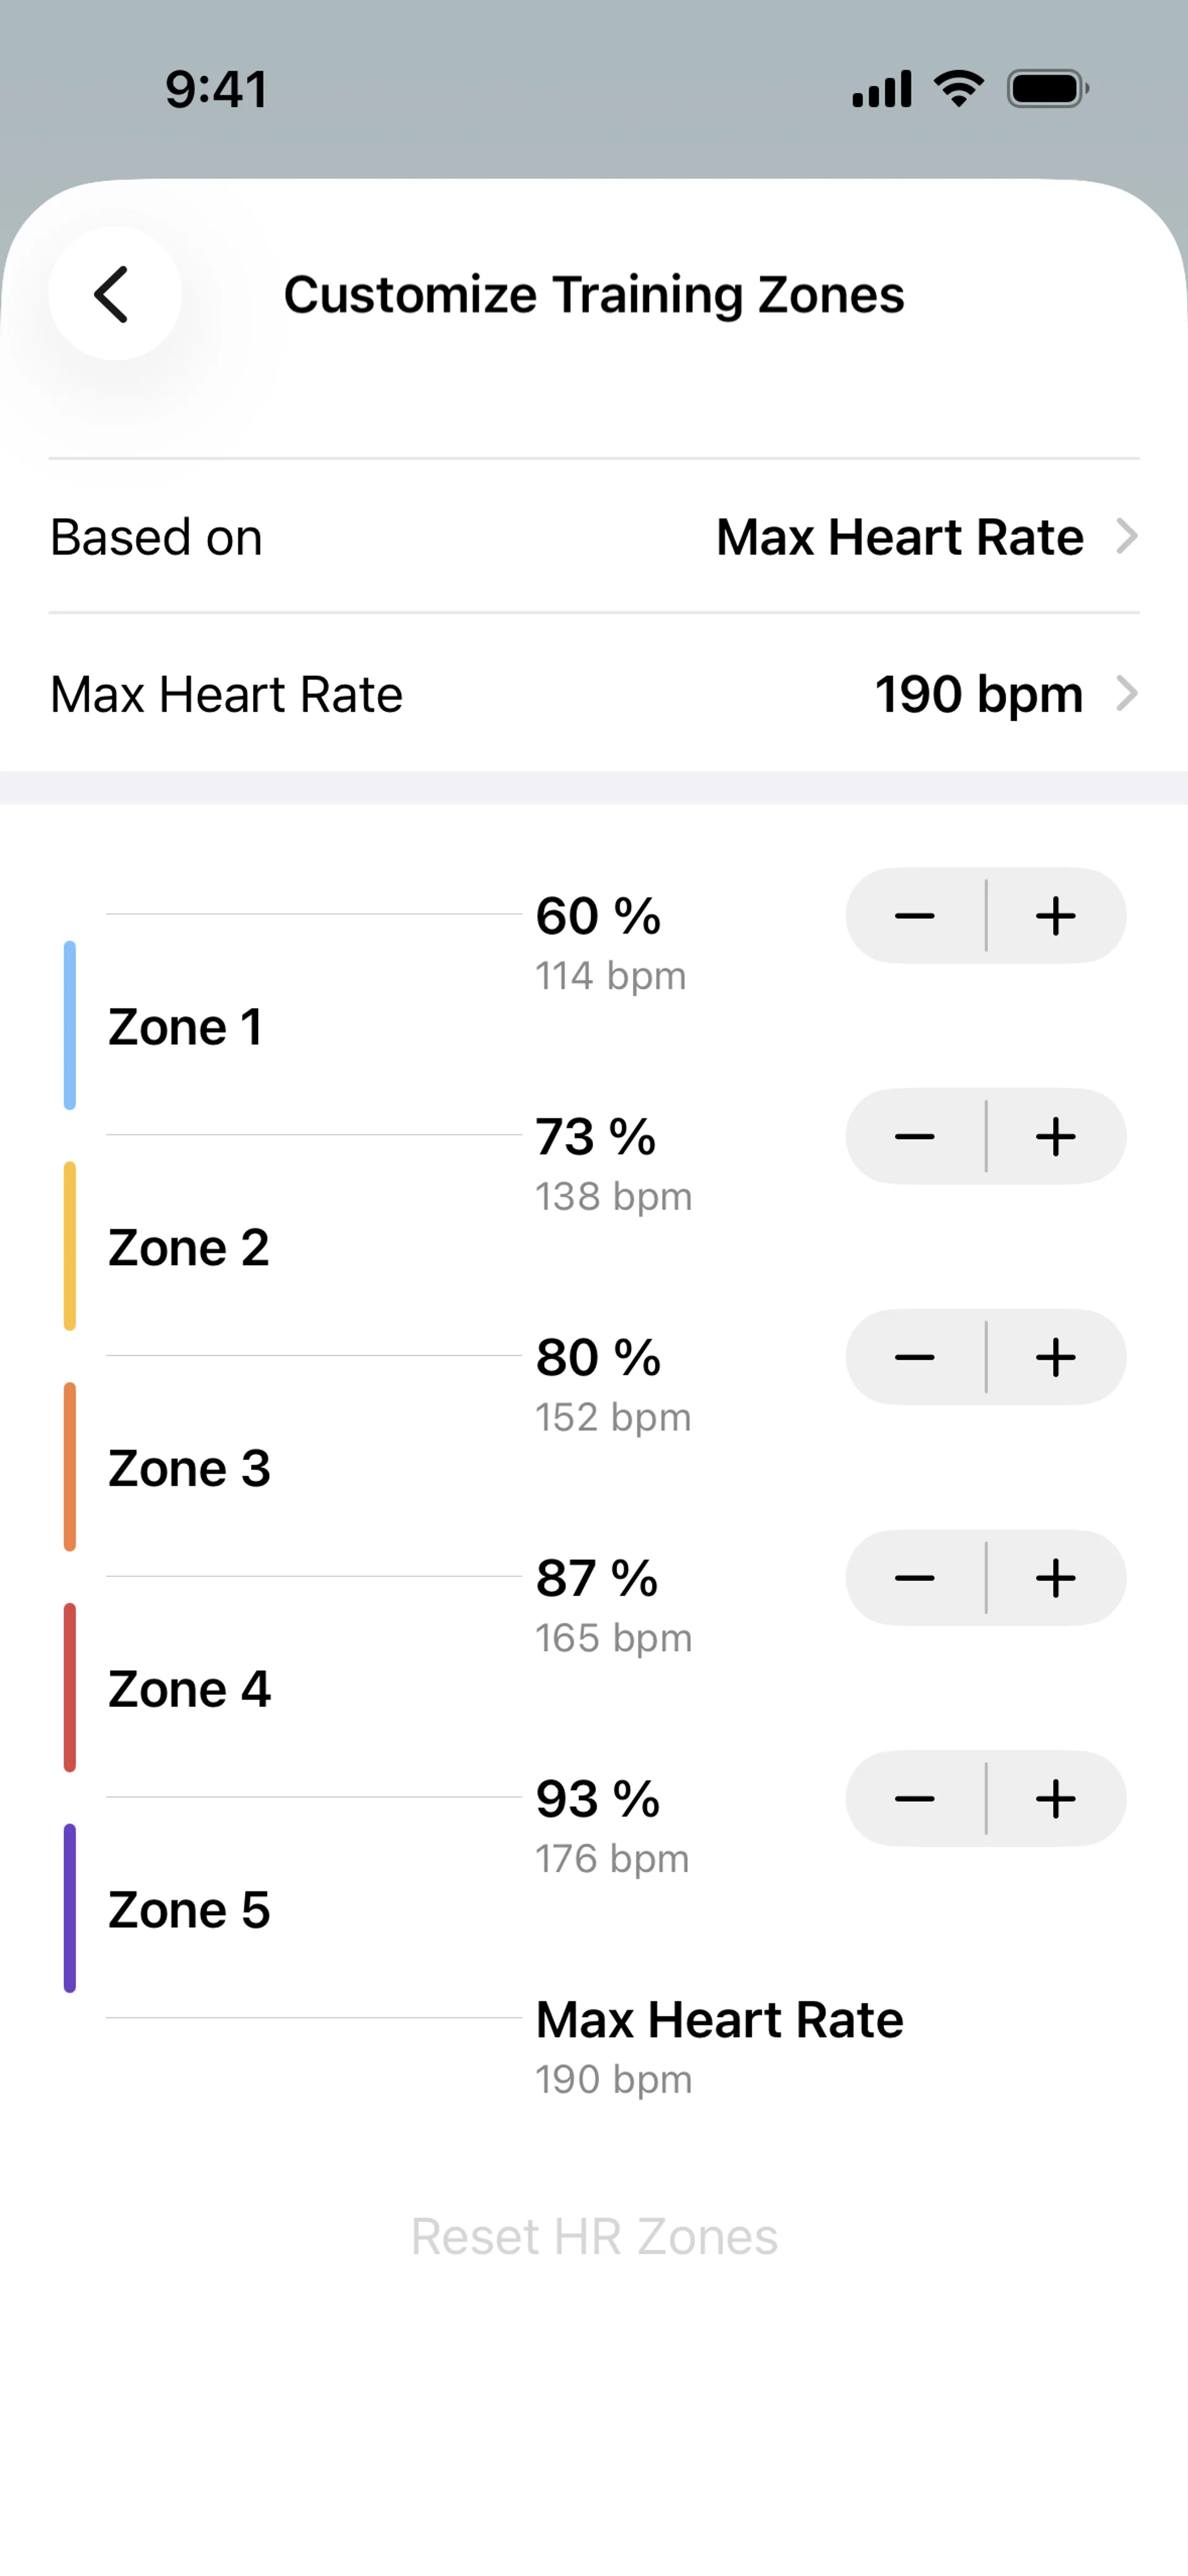This screenshot has height=2576, width=1188.
Task: Increase the 93% Zone 5 threshold
Action: point(1056,1800)
